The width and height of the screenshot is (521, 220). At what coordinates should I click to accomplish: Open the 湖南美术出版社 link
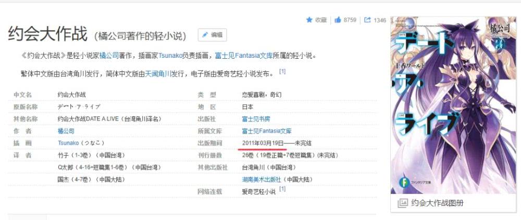point(262,179)
